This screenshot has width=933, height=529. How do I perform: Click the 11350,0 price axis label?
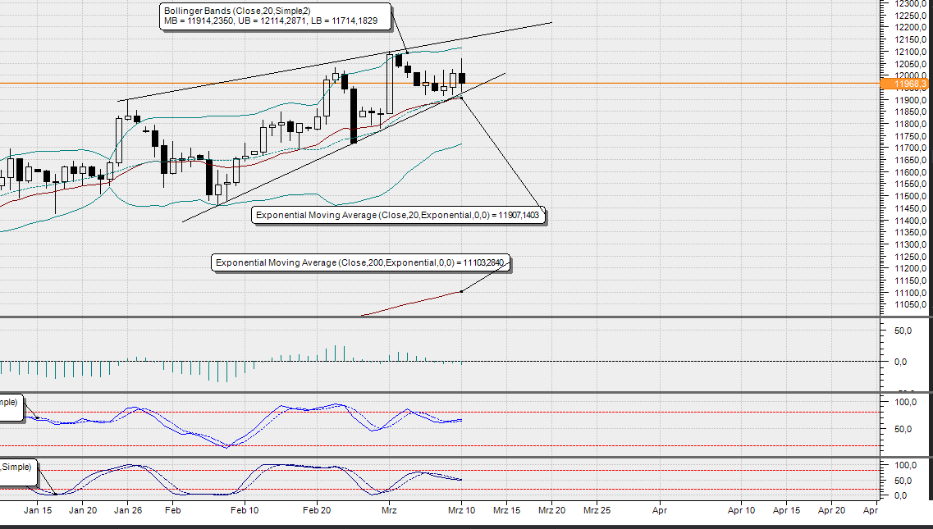click(x=910, y=232)
